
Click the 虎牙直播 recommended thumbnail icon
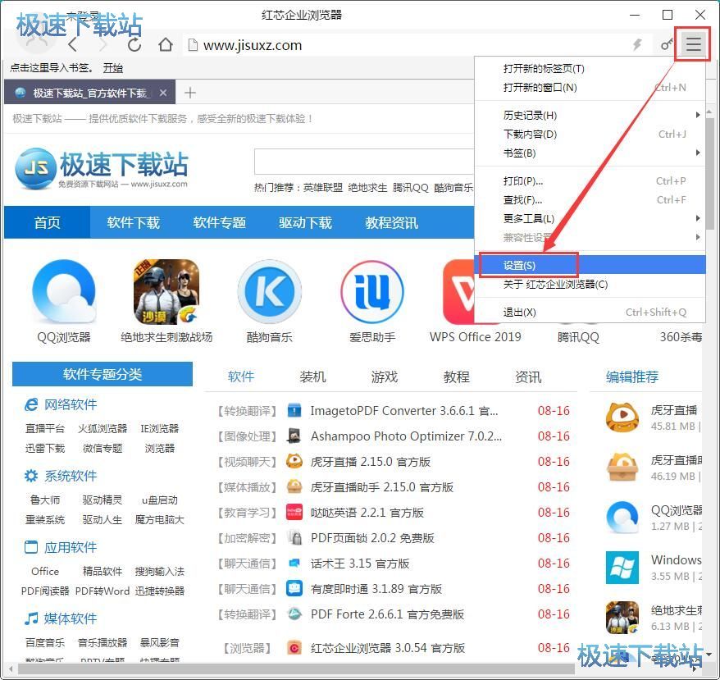click(x=622, y=418)
